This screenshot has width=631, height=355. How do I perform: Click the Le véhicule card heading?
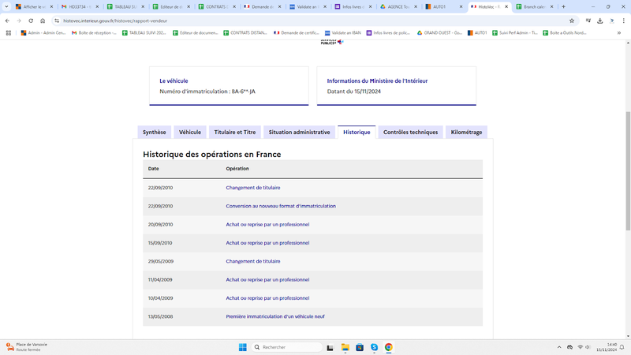tap(174, 81)
